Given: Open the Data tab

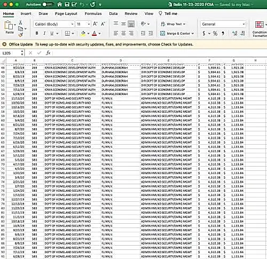Looking at the screenshot, I should point(113,14).
